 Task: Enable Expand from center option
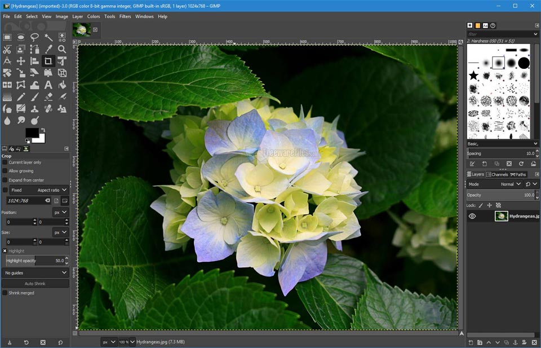click(x=5, y=179)
